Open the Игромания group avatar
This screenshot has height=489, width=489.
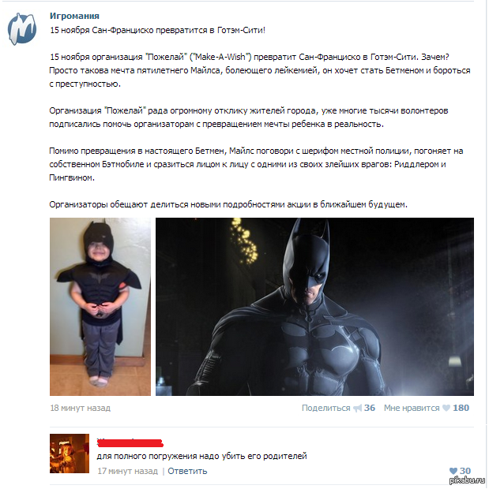tap(22, 28)
